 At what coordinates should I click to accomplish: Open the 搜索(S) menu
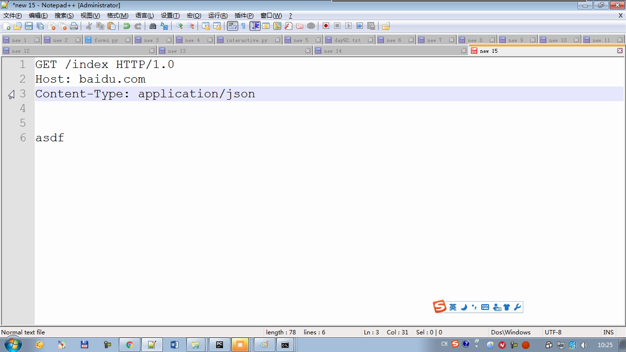click(x=64, y=16)
